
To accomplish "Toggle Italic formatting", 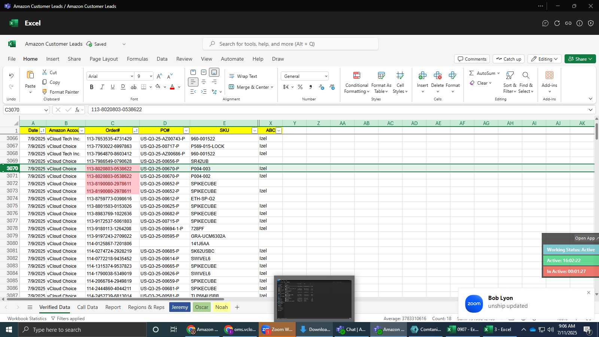I will point(102,87).
